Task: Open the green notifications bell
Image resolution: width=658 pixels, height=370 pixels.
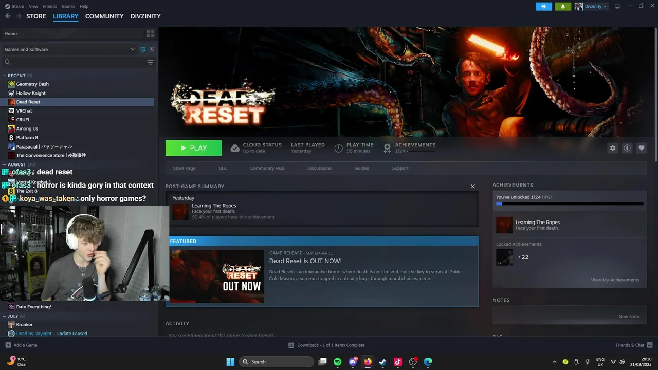Action: 563,6
